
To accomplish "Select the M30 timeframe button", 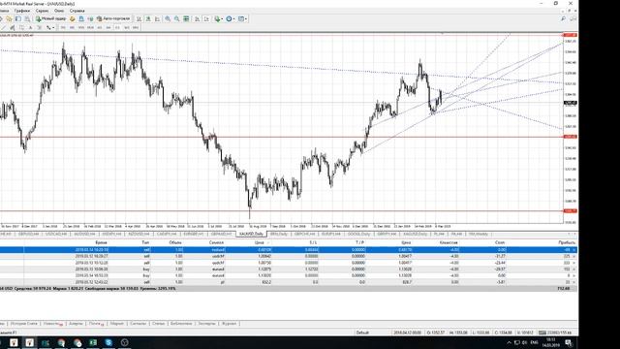I will pyautogui.click(x=90, y=28).
